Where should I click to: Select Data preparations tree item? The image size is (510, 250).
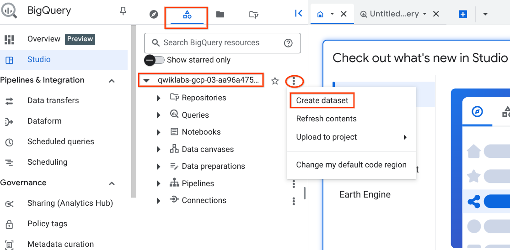[213, 167]
